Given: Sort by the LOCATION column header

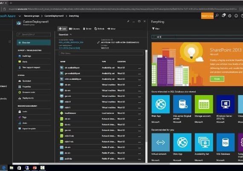Looking at the screenshot, I should (x=121, y=61).
